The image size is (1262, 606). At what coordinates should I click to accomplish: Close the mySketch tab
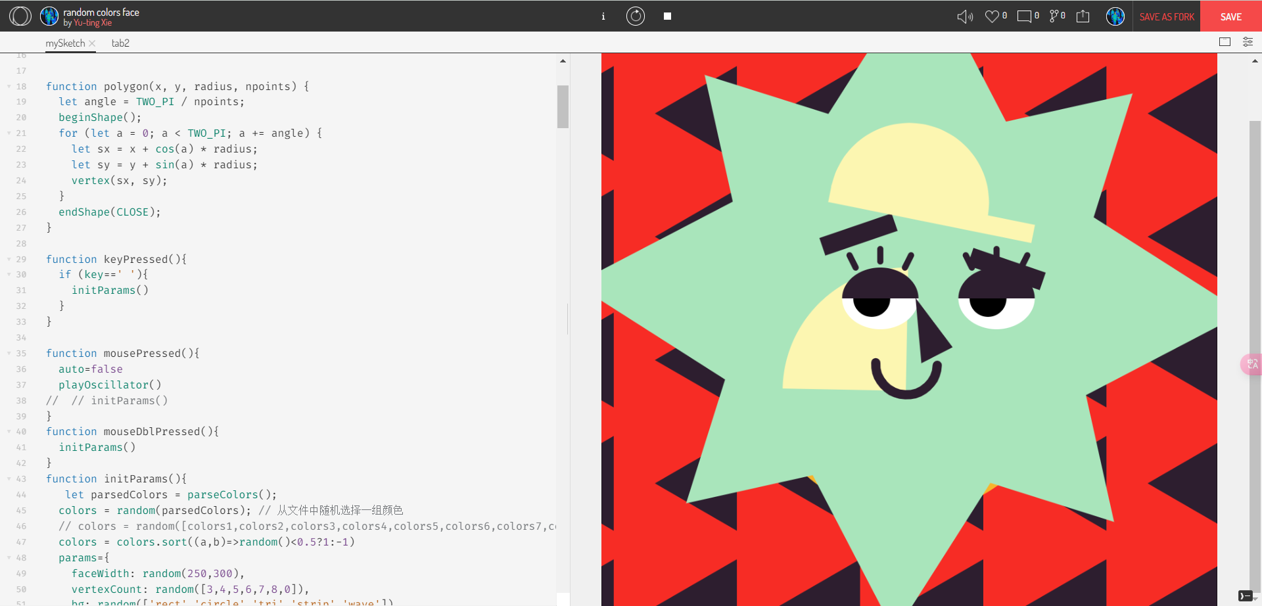coord(93,43)
